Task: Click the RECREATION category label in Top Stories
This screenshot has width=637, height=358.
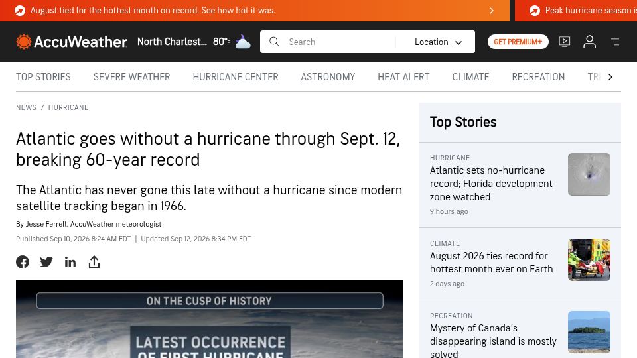Action: point(451,316)
